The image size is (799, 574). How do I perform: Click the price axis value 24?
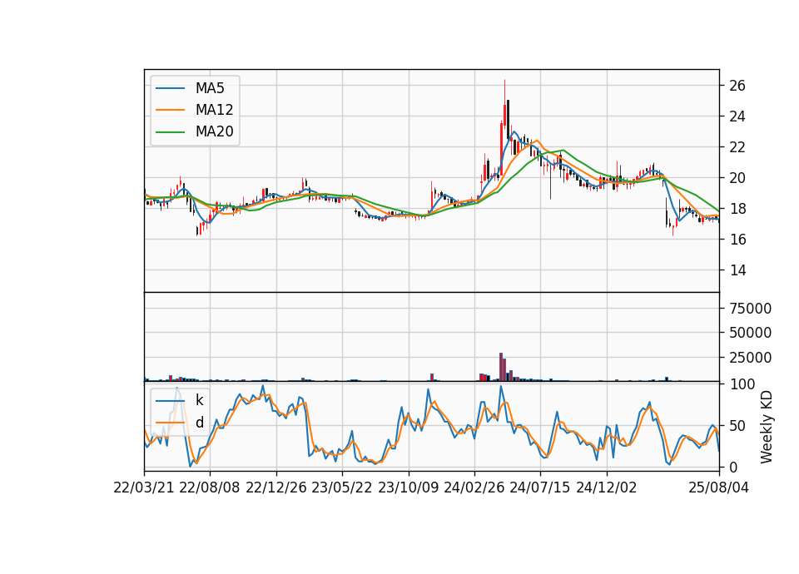pyautogui.click(x=737, y=116)
